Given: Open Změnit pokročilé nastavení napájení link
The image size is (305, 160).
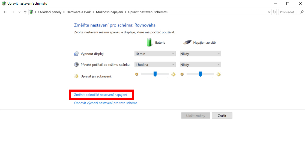Looking at the screenshot, I should (x=101, y=94).
